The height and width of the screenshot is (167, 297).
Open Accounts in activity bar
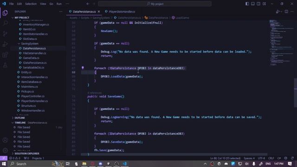5,140
